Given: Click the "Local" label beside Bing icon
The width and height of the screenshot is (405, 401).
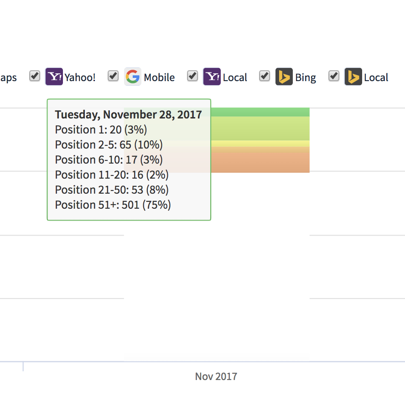Looking at the screenshot, I should tap(376, 77).
